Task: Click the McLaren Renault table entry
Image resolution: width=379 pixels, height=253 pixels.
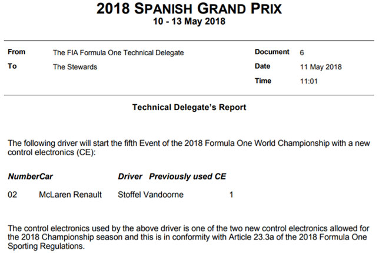Action: coord(70,194)
